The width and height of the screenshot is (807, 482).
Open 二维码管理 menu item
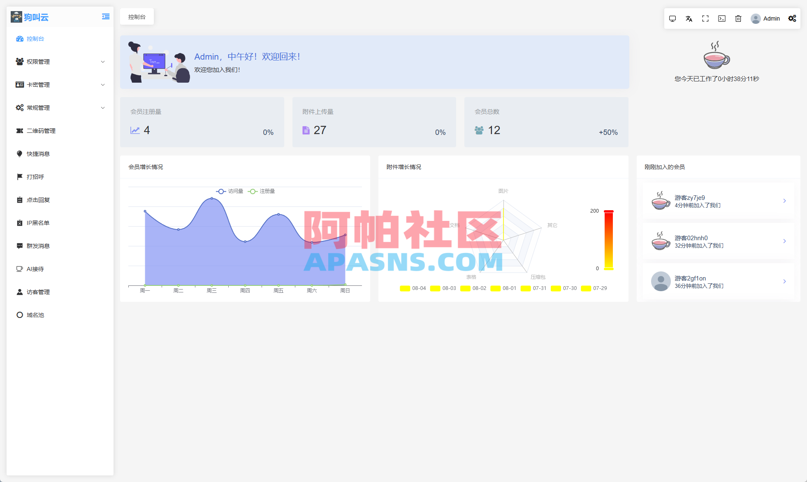(x=60, y=131)
